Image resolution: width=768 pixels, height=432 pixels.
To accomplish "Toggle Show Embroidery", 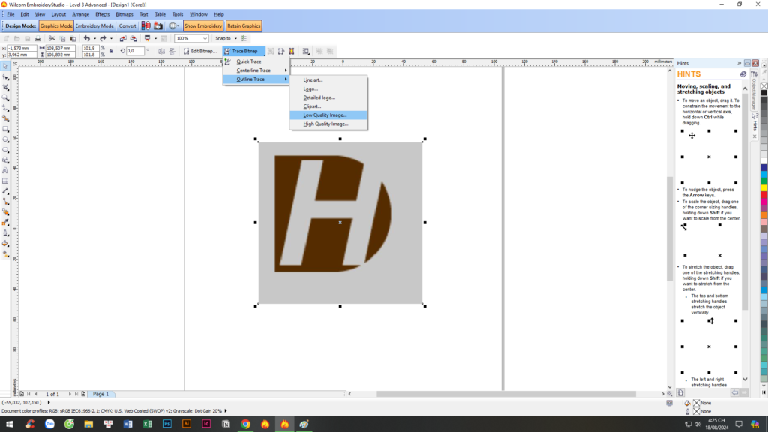I will pos(203,25).
